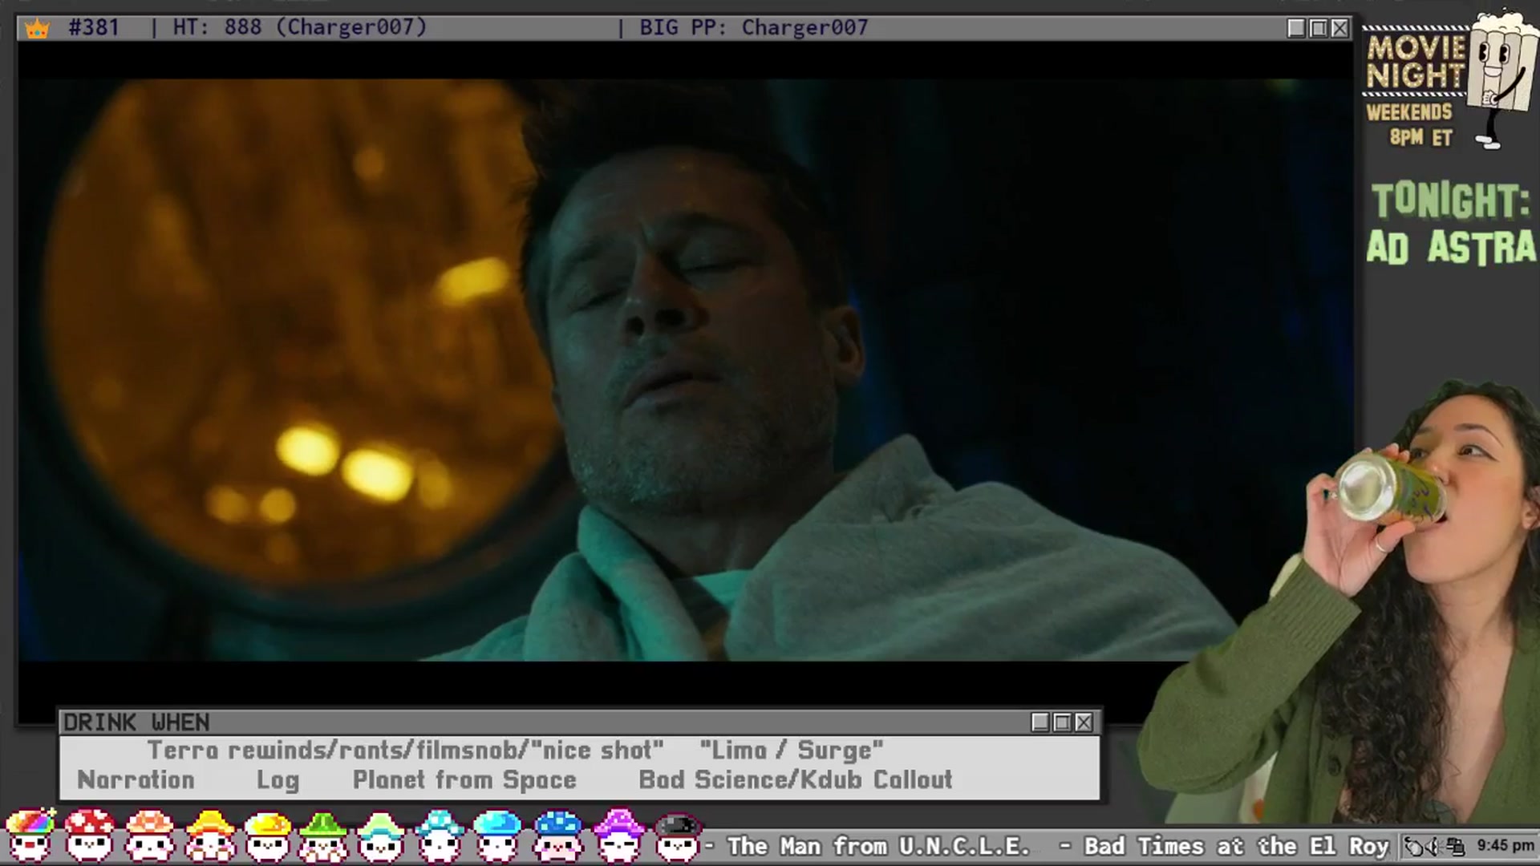The height and width of the screenshot is (866, 1540).
Task: Click the mouse icon in system tray
Action: [x=1415, y=846]
